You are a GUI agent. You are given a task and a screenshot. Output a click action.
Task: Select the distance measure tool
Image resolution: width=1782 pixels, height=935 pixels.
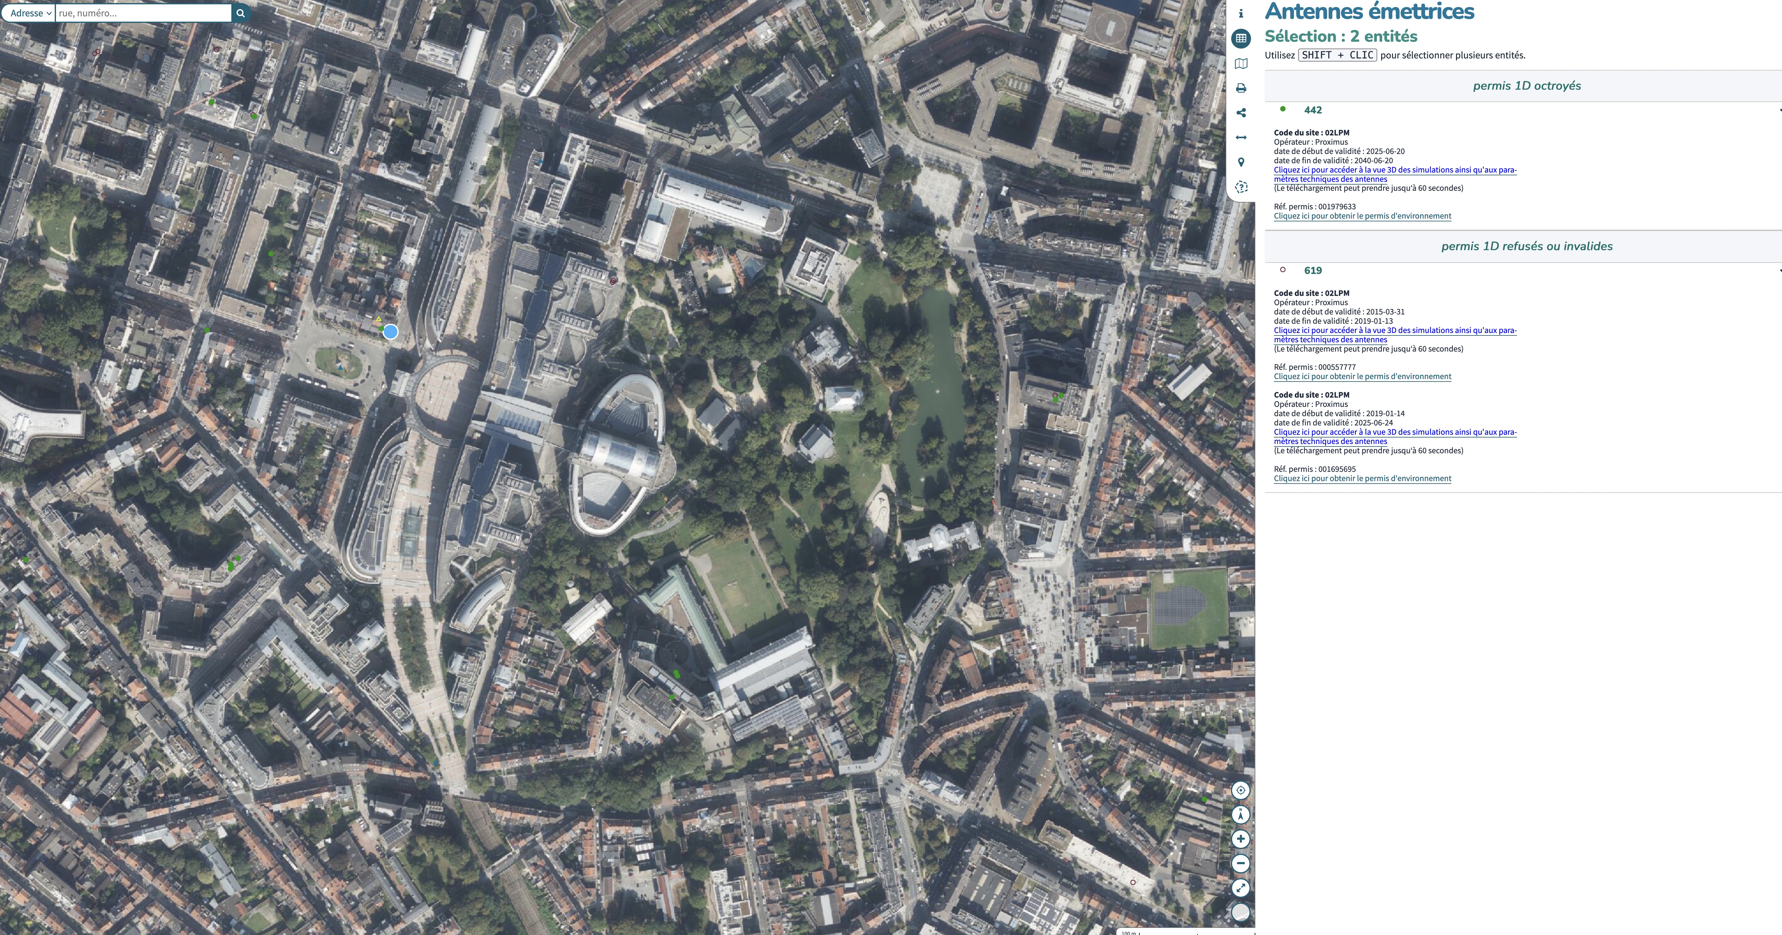click(1241, 138)
